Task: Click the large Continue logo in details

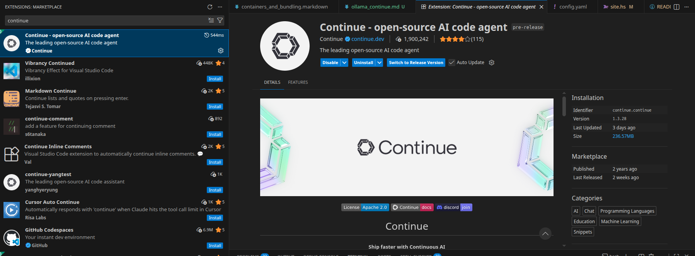Action: pos(285,46)
